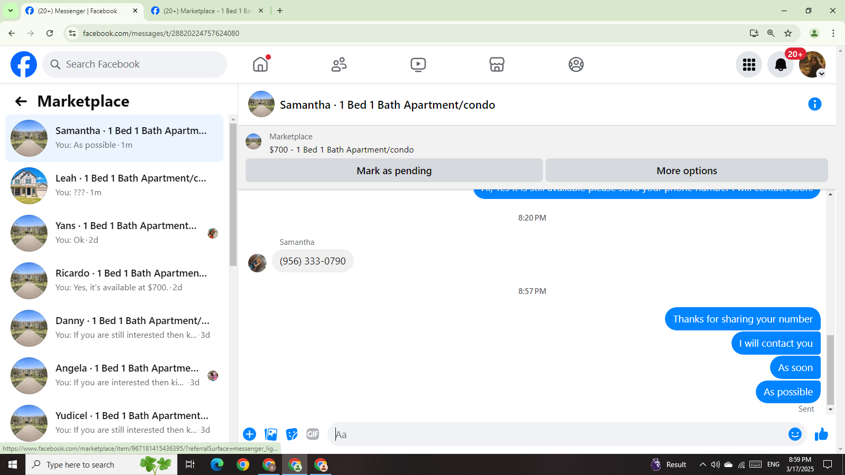
Task: Open the Marketplace storefront icon
Action: click(497, 64)
